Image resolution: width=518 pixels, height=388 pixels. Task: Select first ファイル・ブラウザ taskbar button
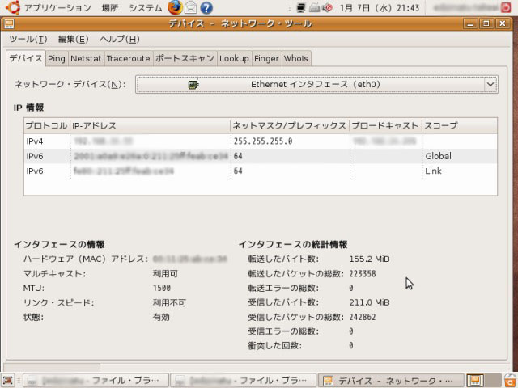coord(96,381)
